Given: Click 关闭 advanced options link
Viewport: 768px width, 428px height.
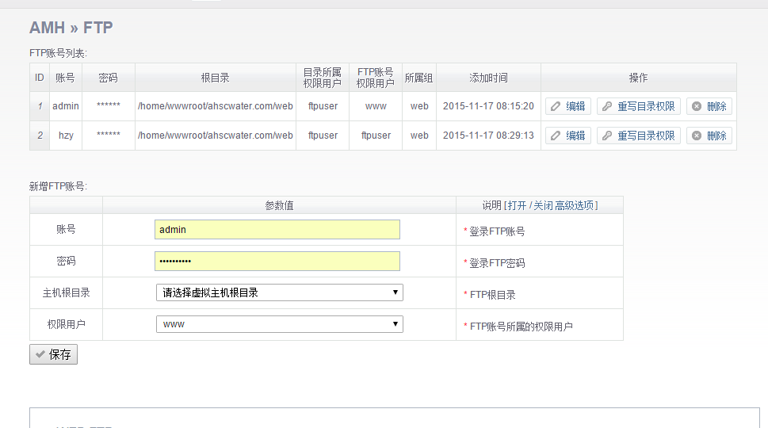Looking at the screenshot, I should coord(542,205).
